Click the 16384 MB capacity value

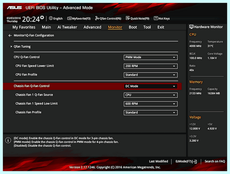[x=214, y=93]
